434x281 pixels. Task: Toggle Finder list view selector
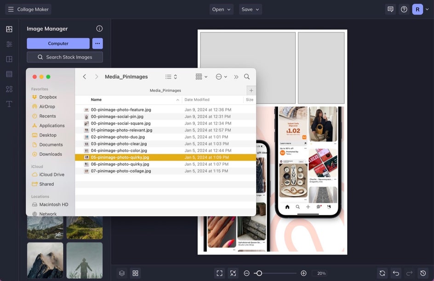click(171, 77)
